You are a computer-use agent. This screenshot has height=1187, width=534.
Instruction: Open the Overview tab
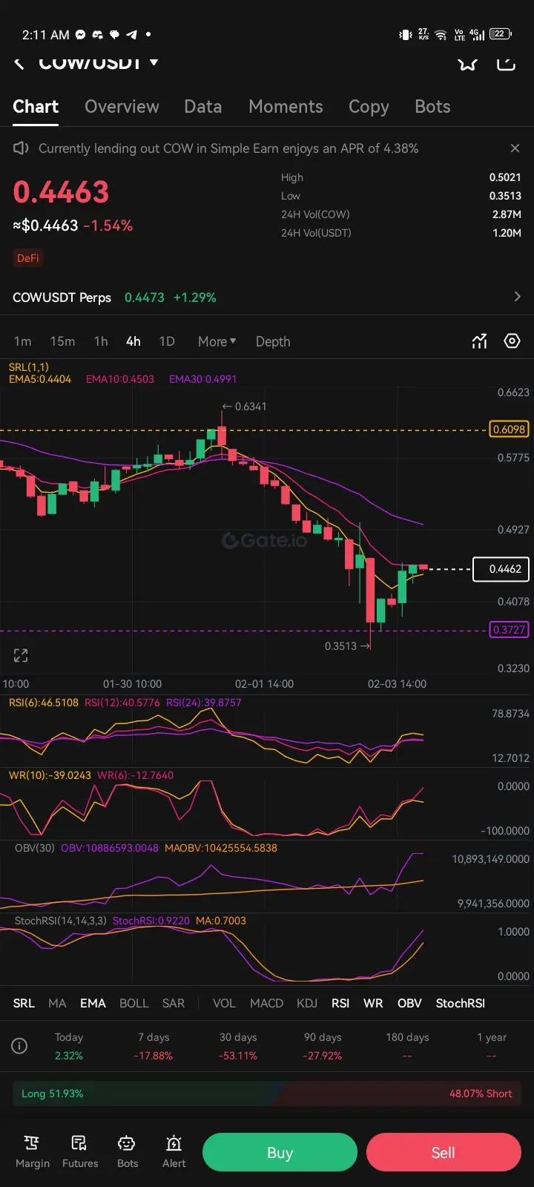click(122, 107)
